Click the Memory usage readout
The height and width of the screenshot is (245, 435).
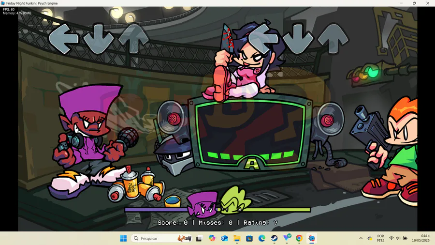click(17, 13)
